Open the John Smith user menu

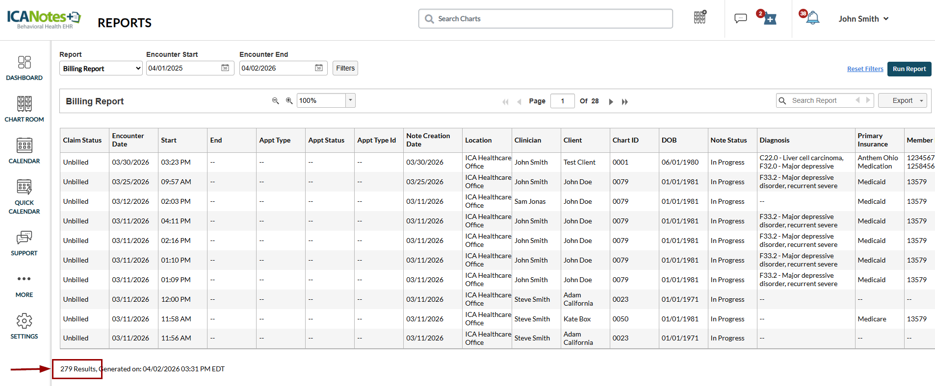(x=863, y=19)
